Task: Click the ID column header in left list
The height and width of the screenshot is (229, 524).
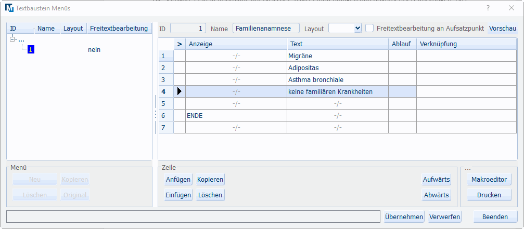Action: (20, 29)
